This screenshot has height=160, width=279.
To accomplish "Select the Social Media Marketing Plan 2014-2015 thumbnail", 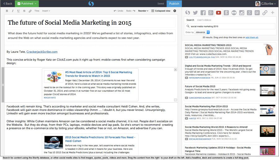I will click(268, 111).
